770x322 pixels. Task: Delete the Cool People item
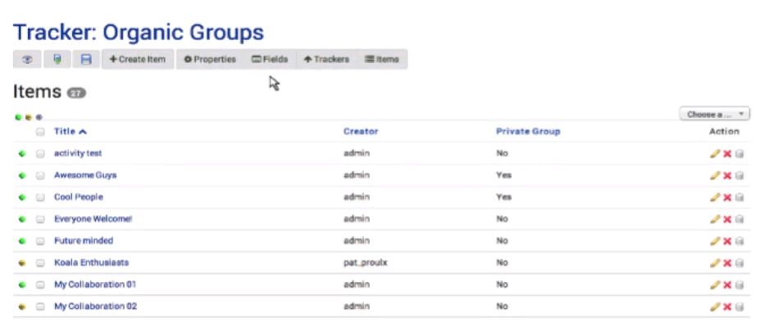coord(727,197)
